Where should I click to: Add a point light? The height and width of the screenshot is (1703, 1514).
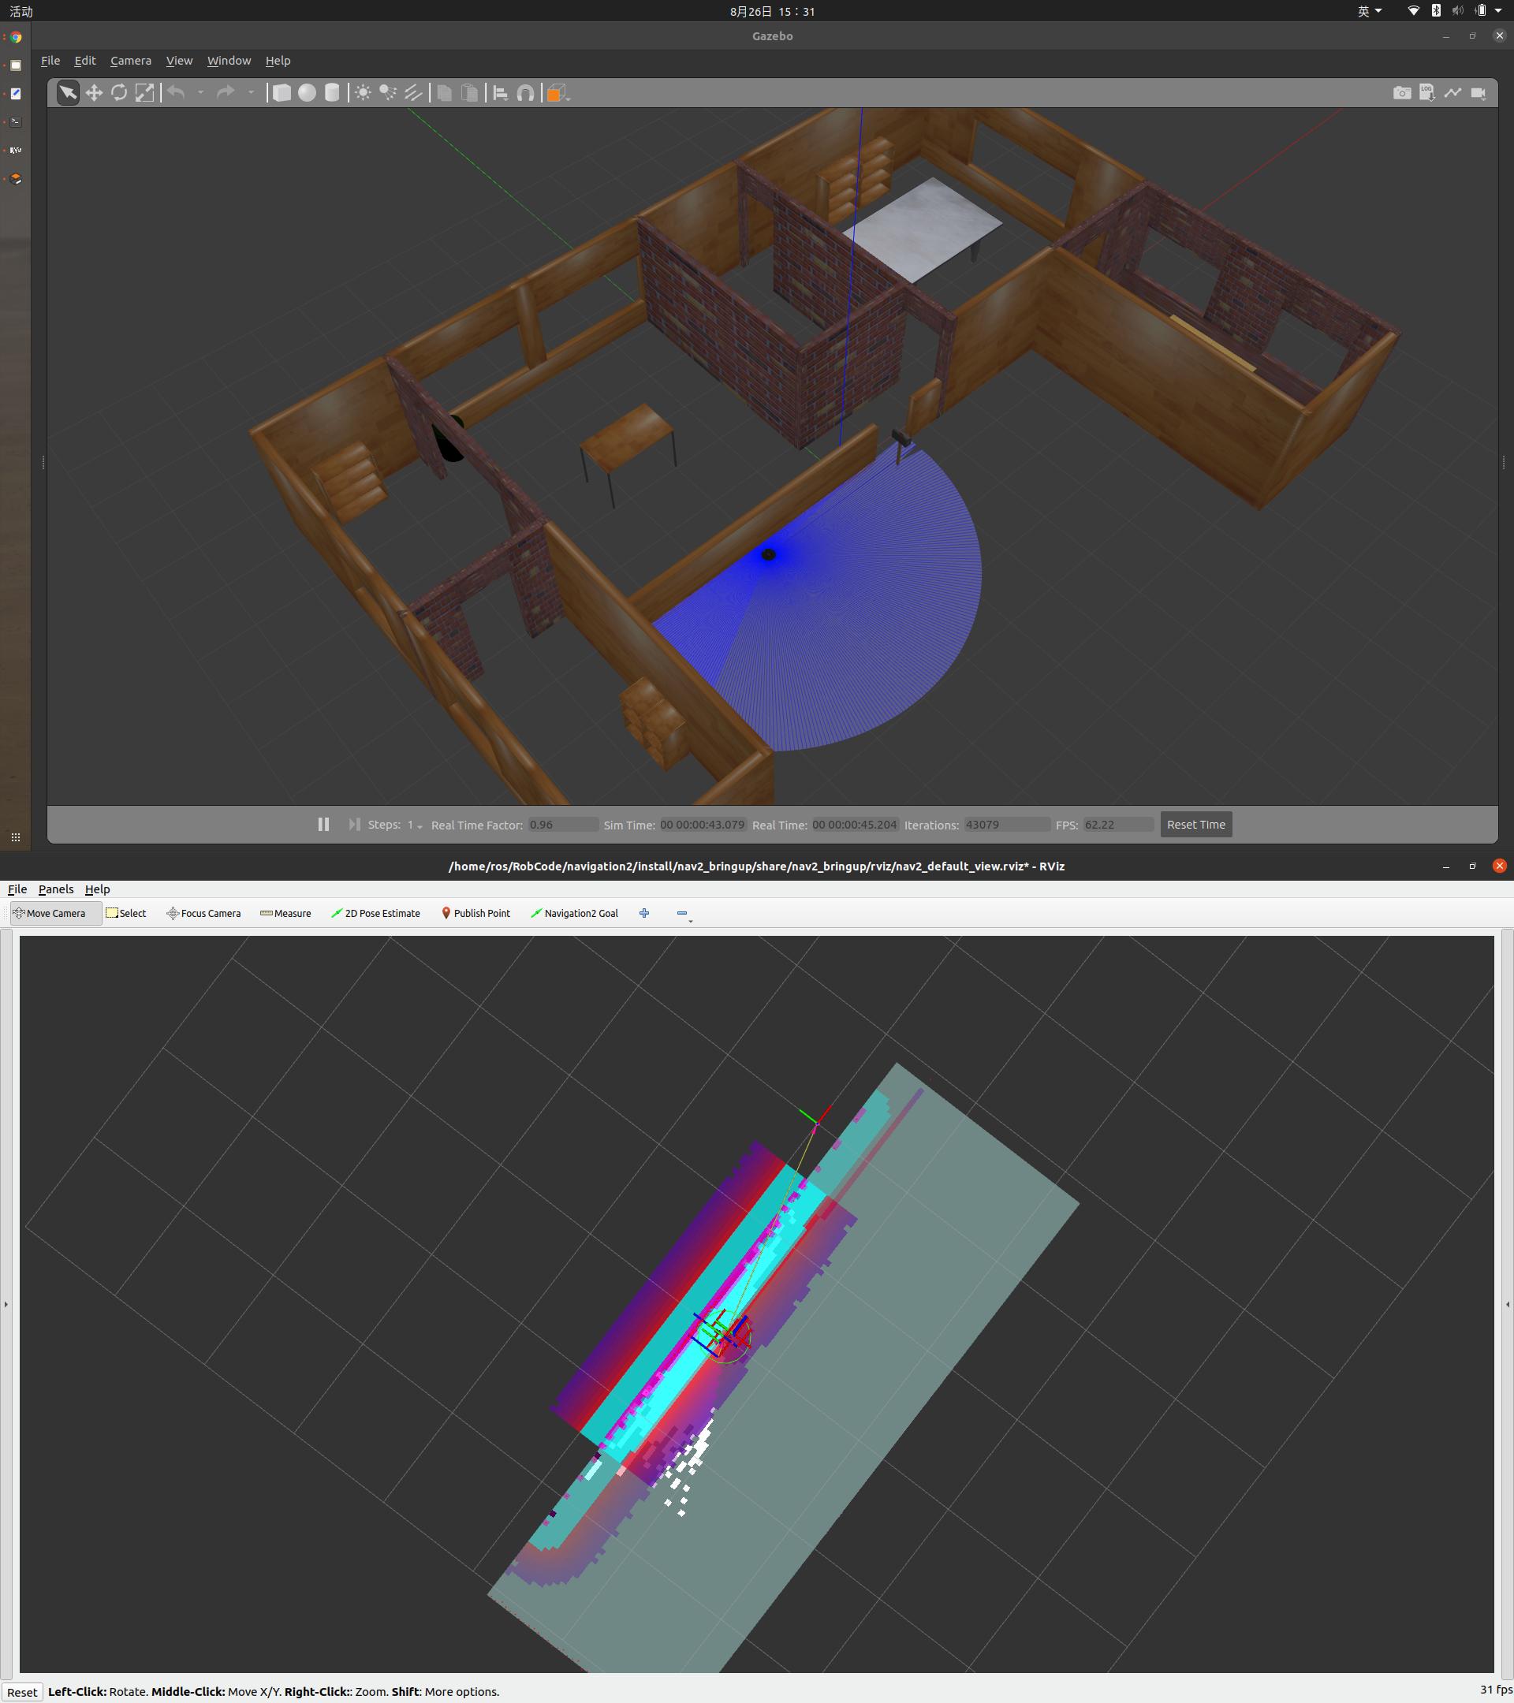coord(363,92)
